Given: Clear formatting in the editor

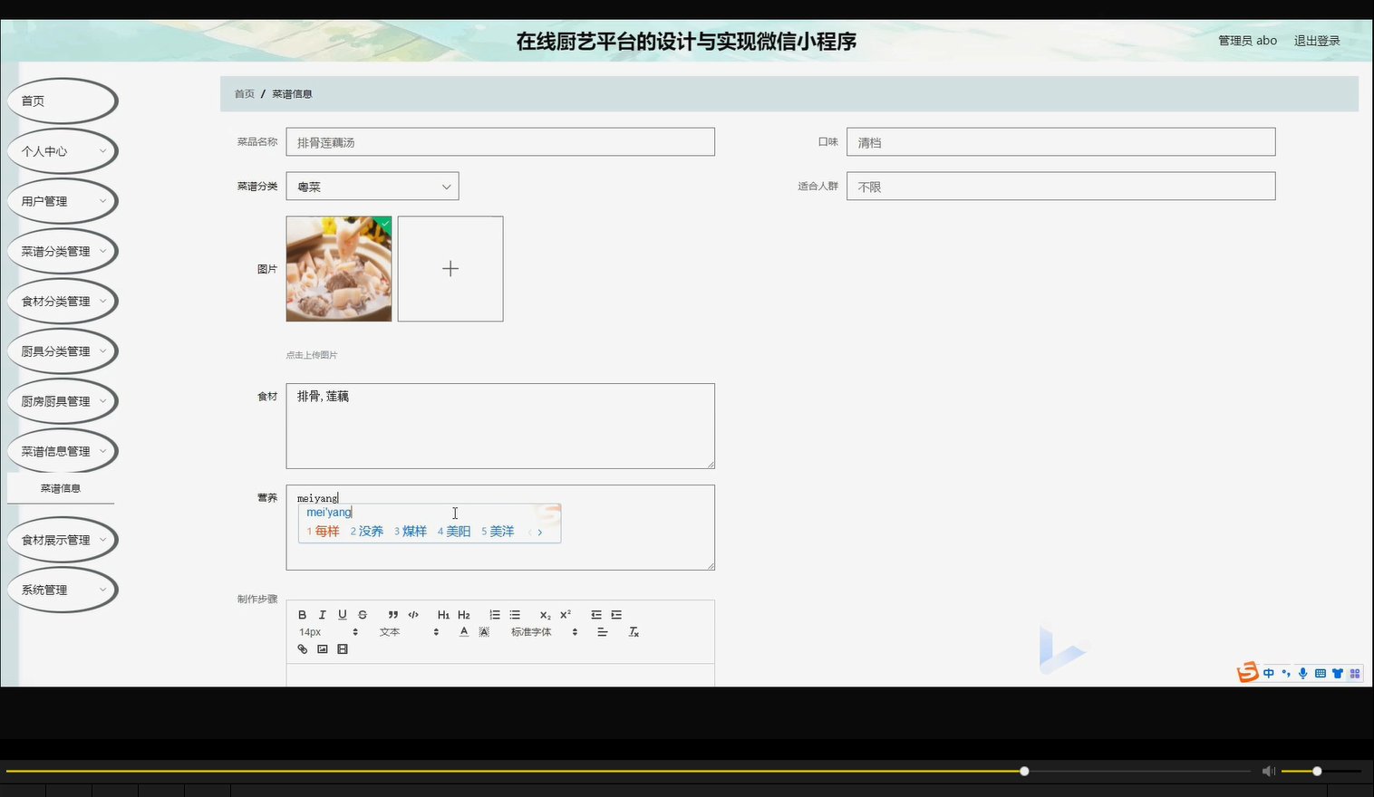Looking at the screenshot, I should coord(634,632).
